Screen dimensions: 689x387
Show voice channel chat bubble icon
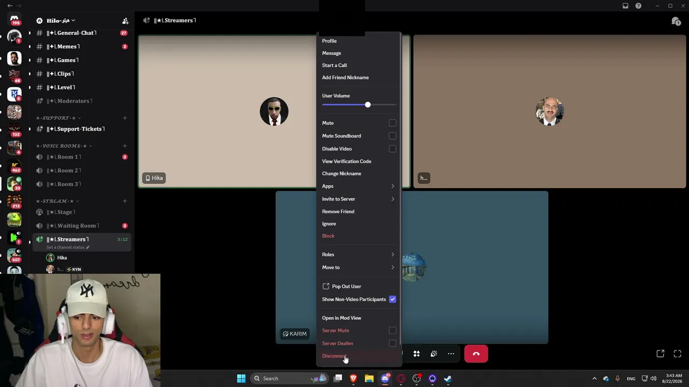[x=676, y=21]
